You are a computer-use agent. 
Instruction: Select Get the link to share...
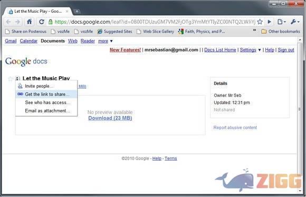46,94
